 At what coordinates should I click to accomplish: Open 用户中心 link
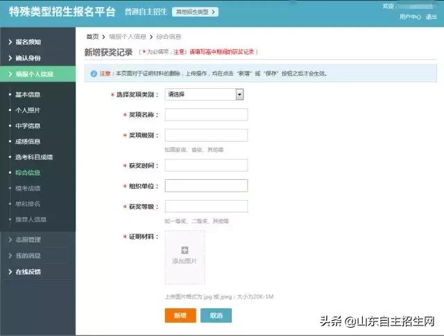point(410,17)
